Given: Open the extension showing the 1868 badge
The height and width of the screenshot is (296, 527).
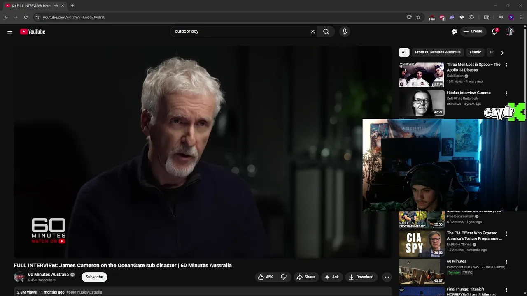Looking at the screenshot, I should tap(432, 18).
